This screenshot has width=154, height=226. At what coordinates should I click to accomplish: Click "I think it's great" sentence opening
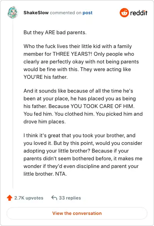click(x=42, y=135)
